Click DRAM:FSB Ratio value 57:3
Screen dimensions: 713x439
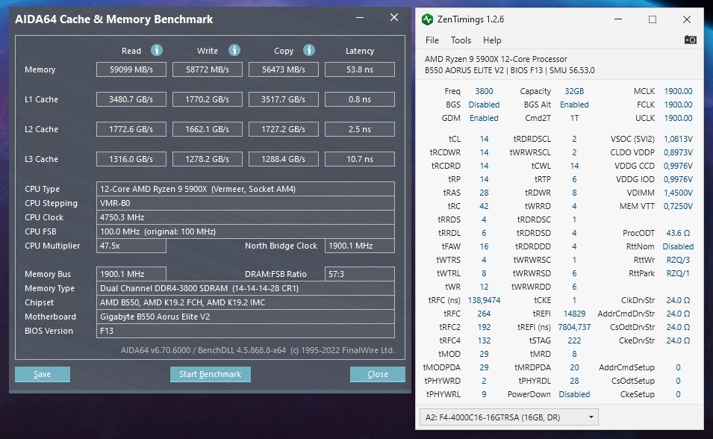pyautogui.click(x=360, y=274)
